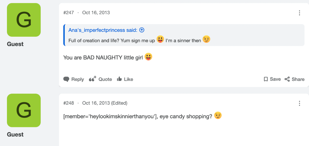
Task: Select the Guest username under the second avatar
Action: [x=15, y=134]
